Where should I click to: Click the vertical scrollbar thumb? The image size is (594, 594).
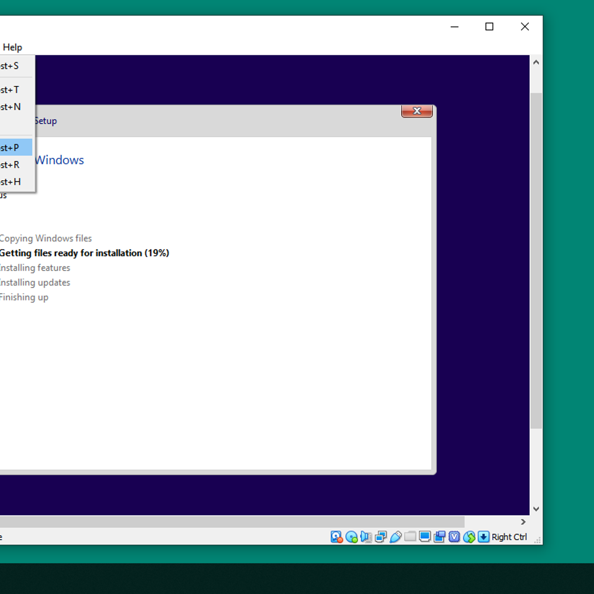(536, 261)
